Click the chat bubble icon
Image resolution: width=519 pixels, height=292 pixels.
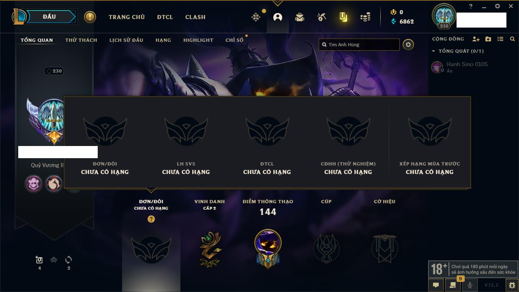pos(436,285)
